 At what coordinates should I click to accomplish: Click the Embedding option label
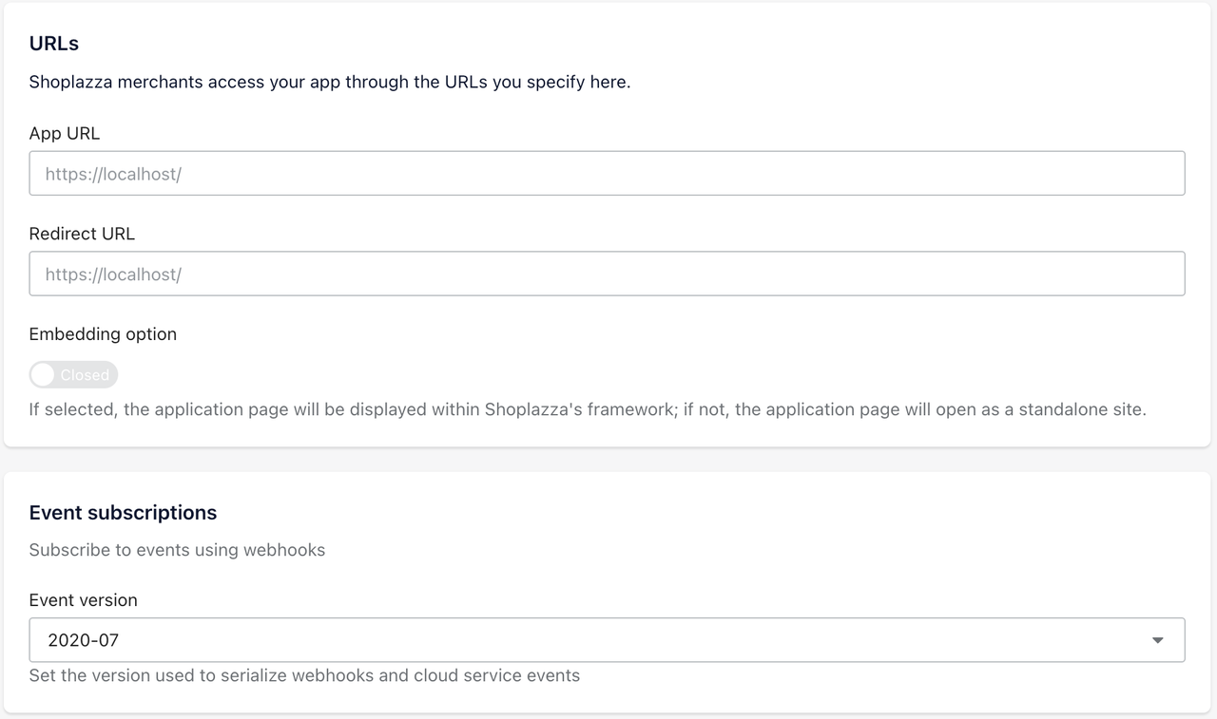[x=103, y=334]
